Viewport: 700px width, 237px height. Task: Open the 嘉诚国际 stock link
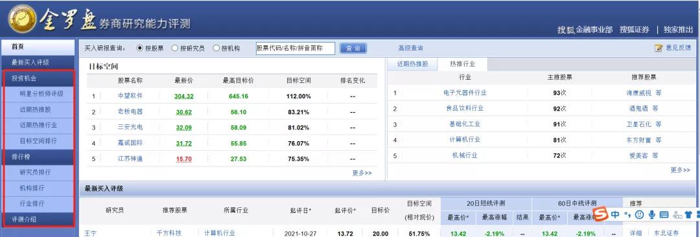(x=130, y=143)
